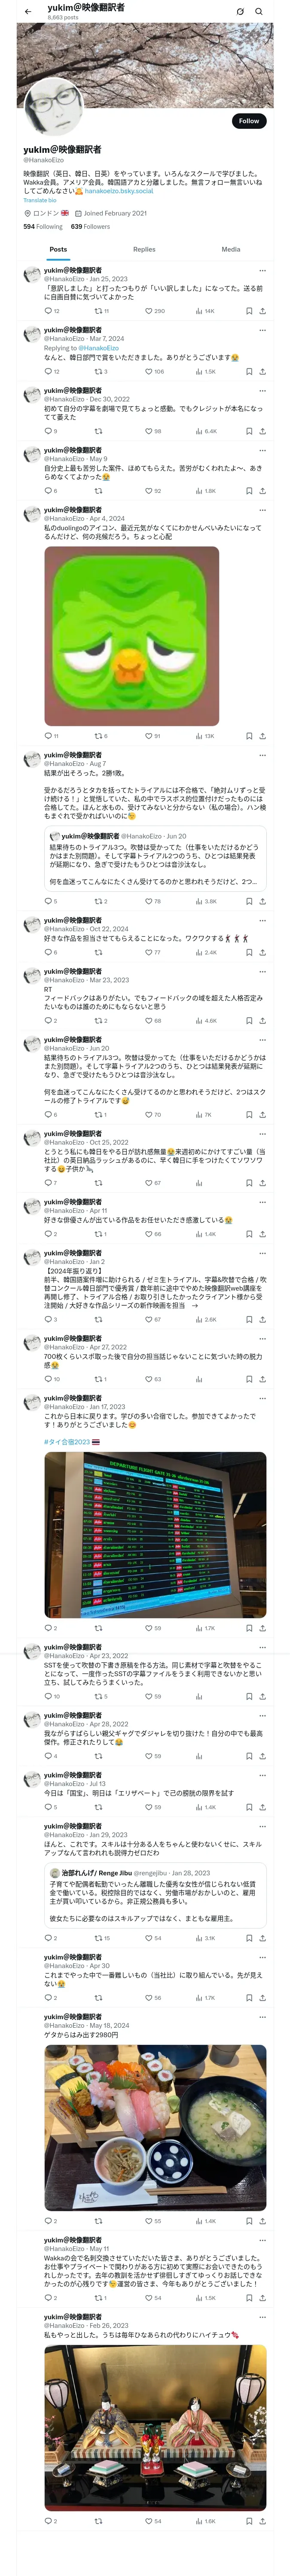290x2576 pixels.
Task: Open the hanakoeizo.bsky.social link
Action: pos(119,191)
